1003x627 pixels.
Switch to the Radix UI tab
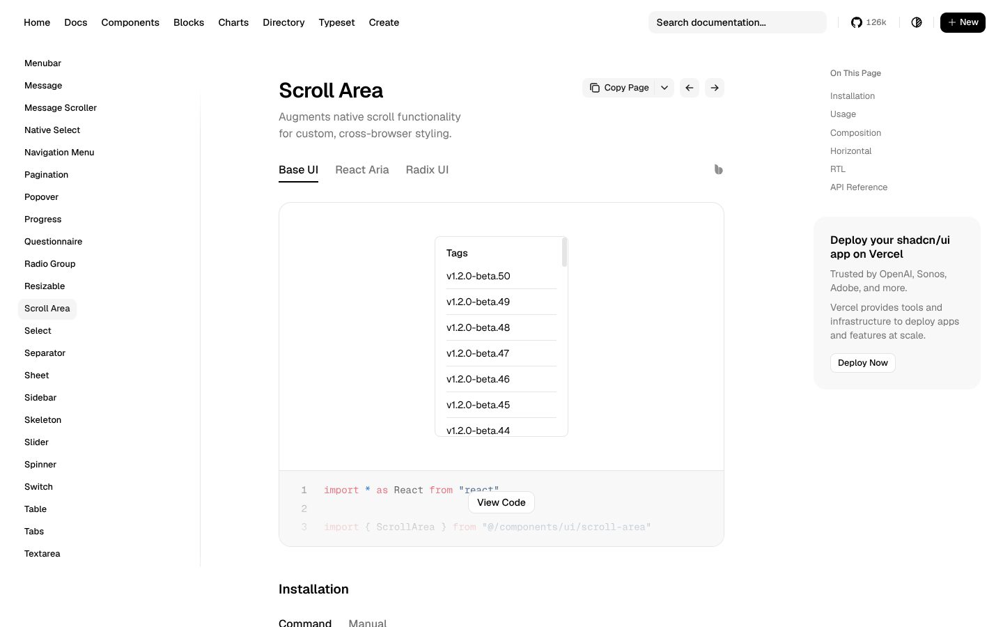point(427,170)
